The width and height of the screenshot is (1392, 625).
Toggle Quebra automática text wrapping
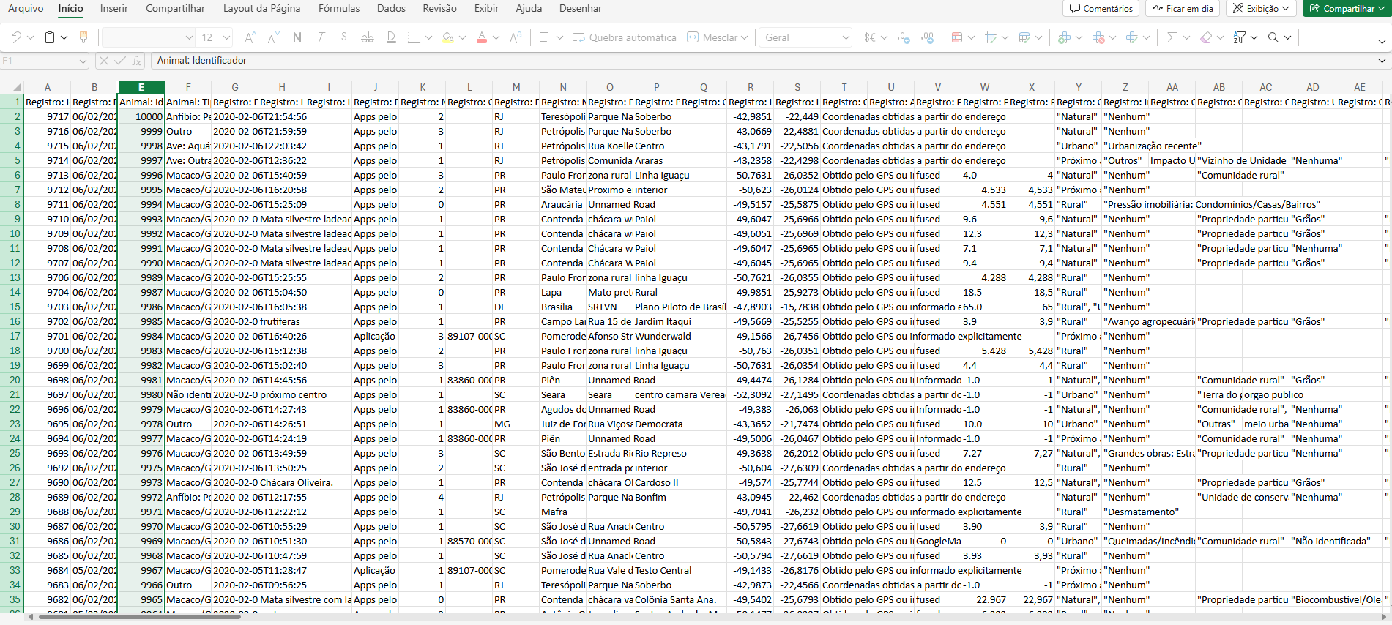(625, 37)
